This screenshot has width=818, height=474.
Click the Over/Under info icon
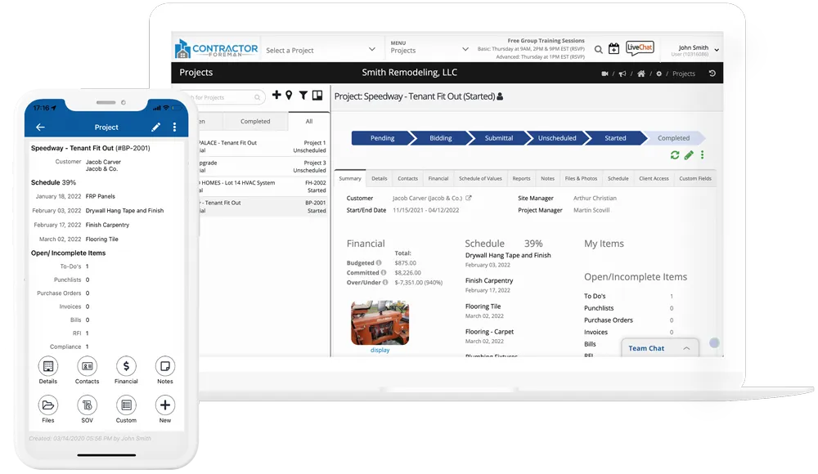(385, 283)
